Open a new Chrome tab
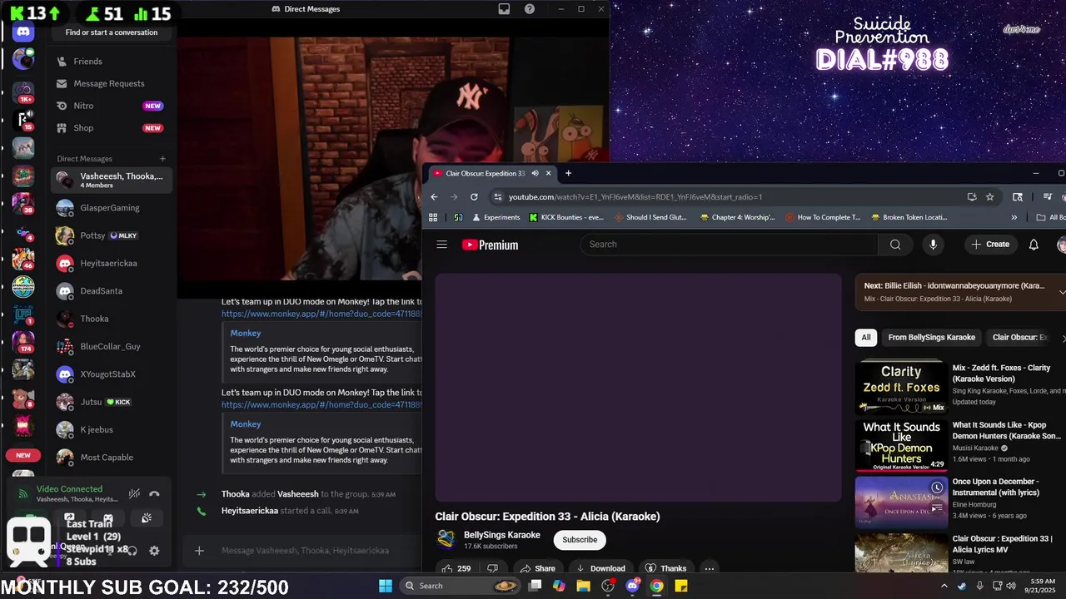The height and width of the screenshot is (599, 1066). pos(568,173)
